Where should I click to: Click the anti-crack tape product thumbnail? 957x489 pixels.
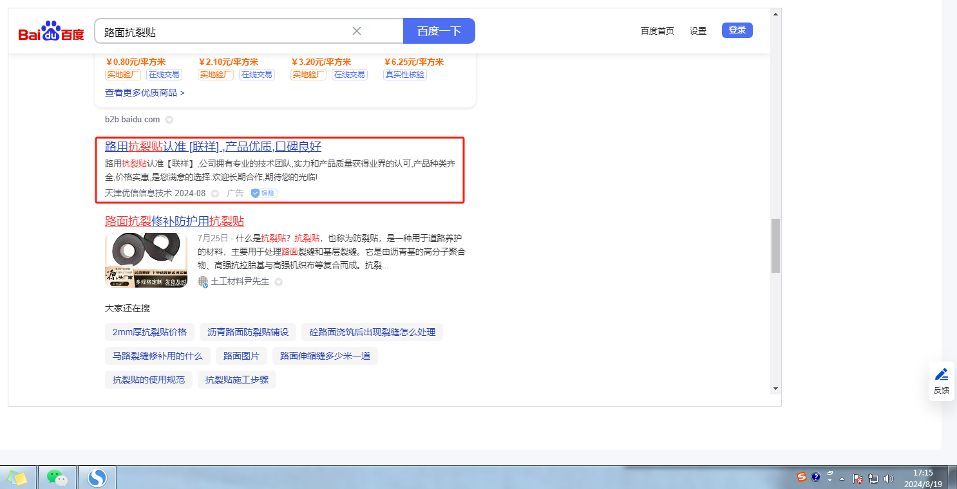click(x=146, y=260)
